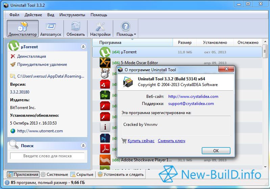Screen dimensions: 270x189
Task: Open the Инструменты menu
Action: point(72,15)
